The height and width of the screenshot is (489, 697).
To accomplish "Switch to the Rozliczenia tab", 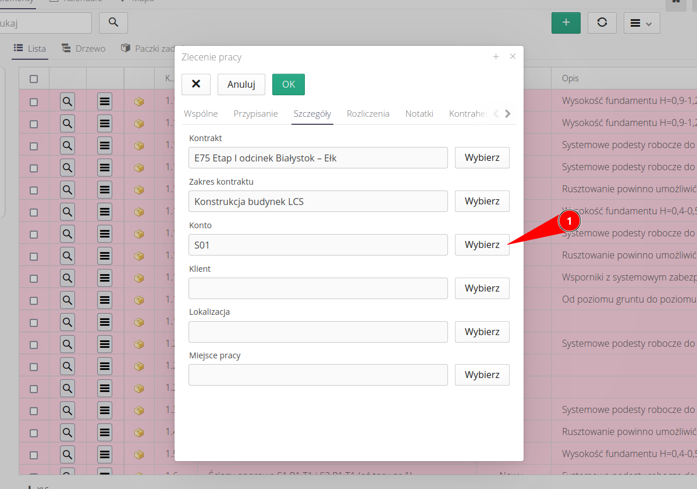I will [x=368, y=113].
